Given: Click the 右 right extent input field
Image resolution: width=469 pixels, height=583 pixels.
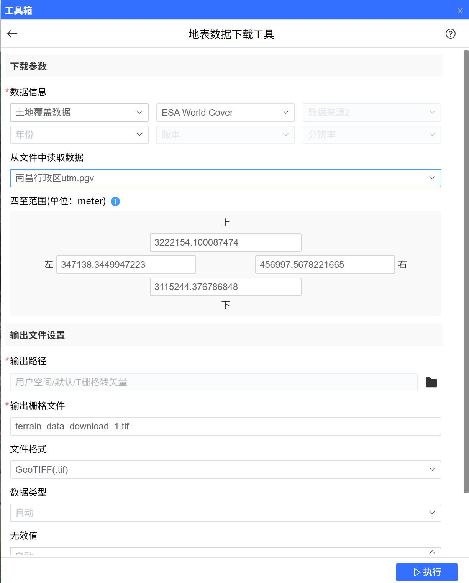Looking at the screenshot, I should click(x=325, y=265).
